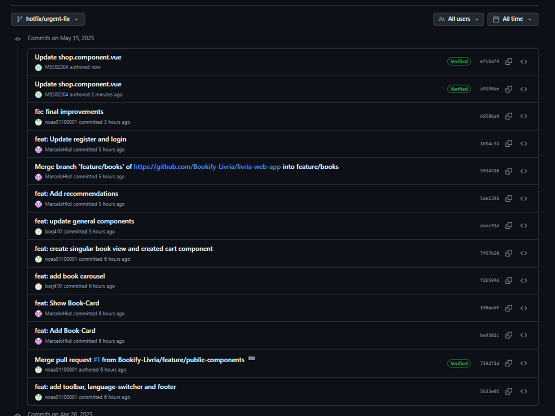Open commit 'feat: Add Book-Card'
The image size is (555, 416).
tap(65, 331)
